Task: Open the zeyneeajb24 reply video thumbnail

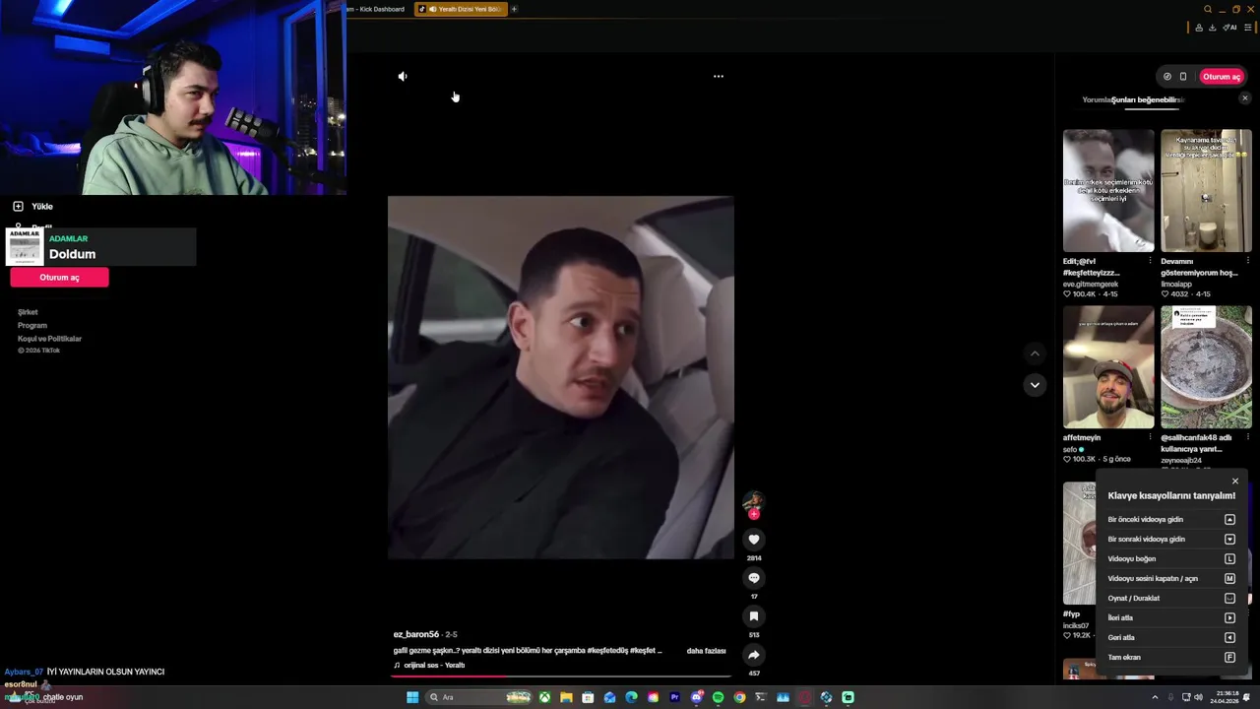Action: (1206, 367)
